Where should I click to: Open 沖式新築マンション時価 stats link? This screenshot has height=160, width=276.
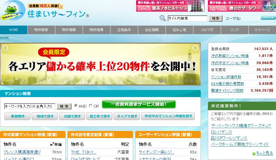point(230,56)
